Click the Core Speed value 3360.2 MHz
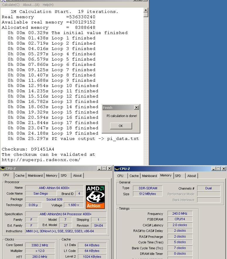This screenshot has height=259, width=227. click(x=40, y=245)
